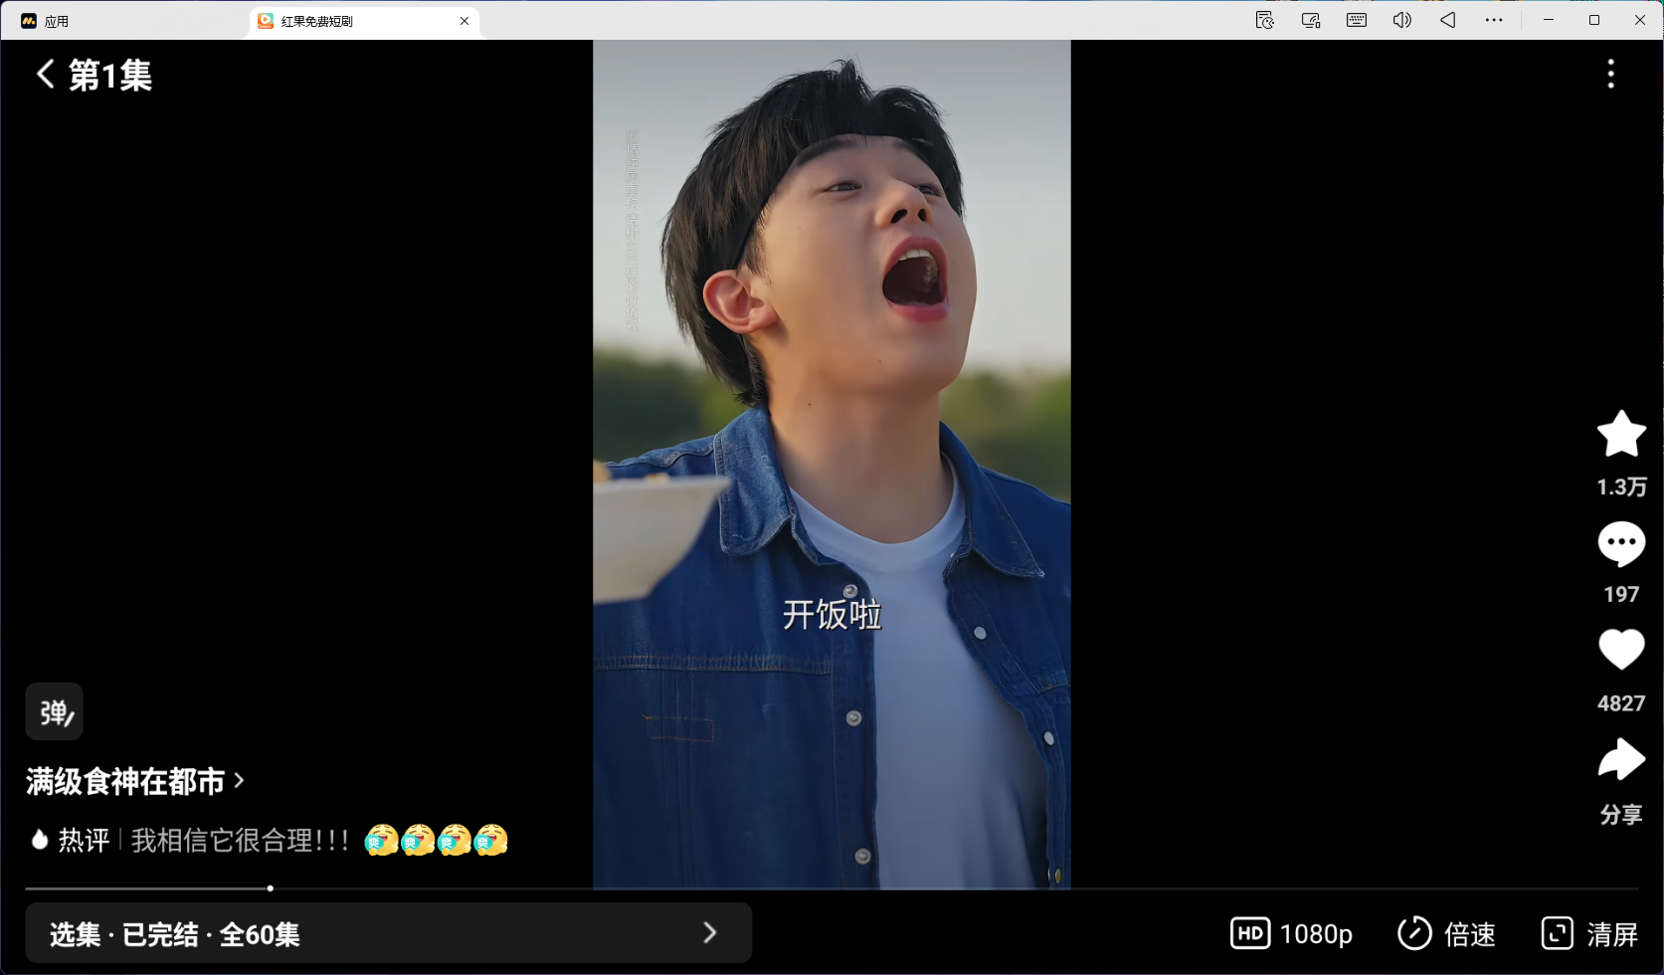This screenshot has height=975, width=1664.
Task: Click the screen capture icon in title bar
Action: click(x=1311, y=20)
